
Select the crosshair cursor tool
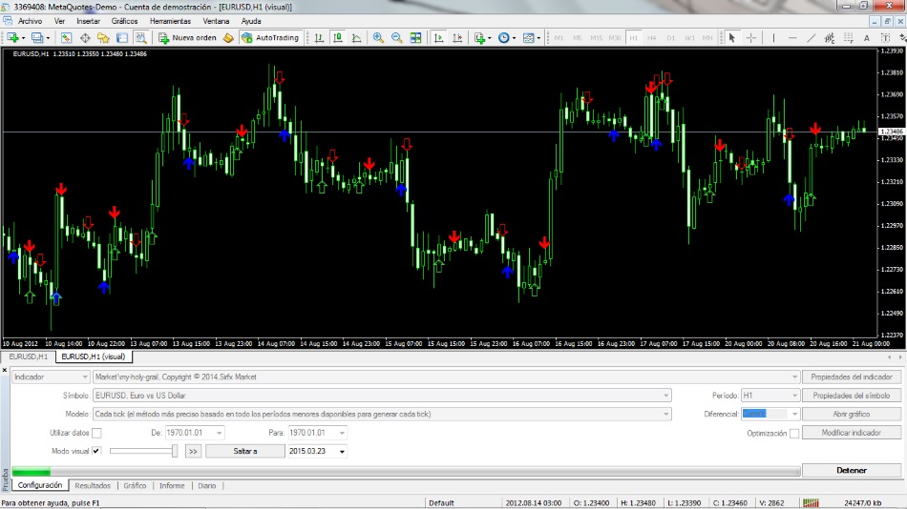pos(751,38)
